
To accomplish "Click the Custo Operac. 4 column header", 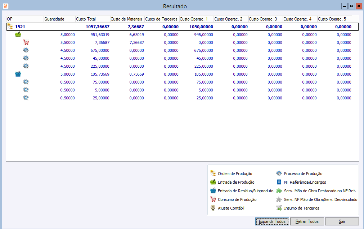I will click(300, 19).
